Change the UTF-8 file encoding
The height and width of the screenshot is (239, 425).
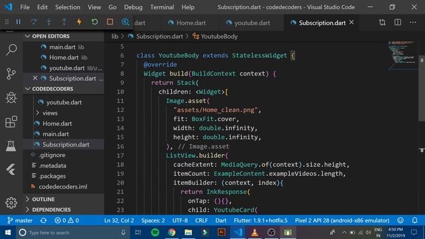(180, 220)
